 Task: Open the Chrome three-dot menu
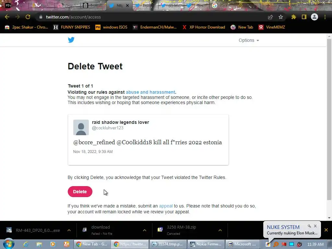(x=325, y=17)
